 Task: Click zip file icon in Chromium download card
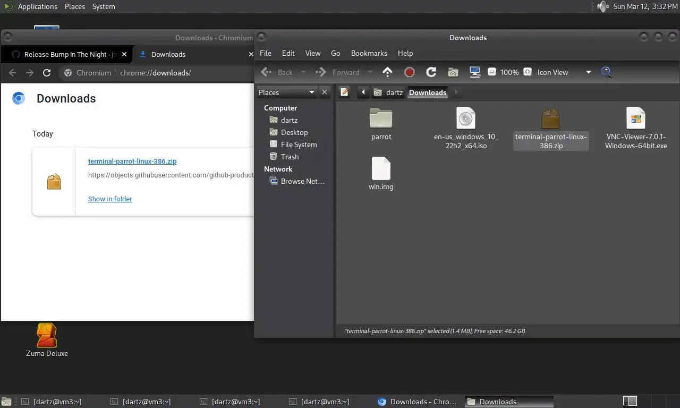[54, 182]
